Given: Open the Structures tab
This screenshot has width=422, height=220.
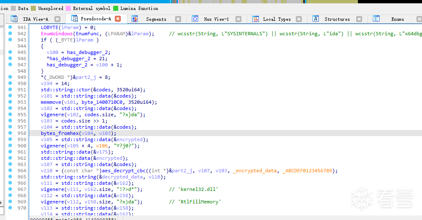Looking at the screenshot, I should click(337, 19).
